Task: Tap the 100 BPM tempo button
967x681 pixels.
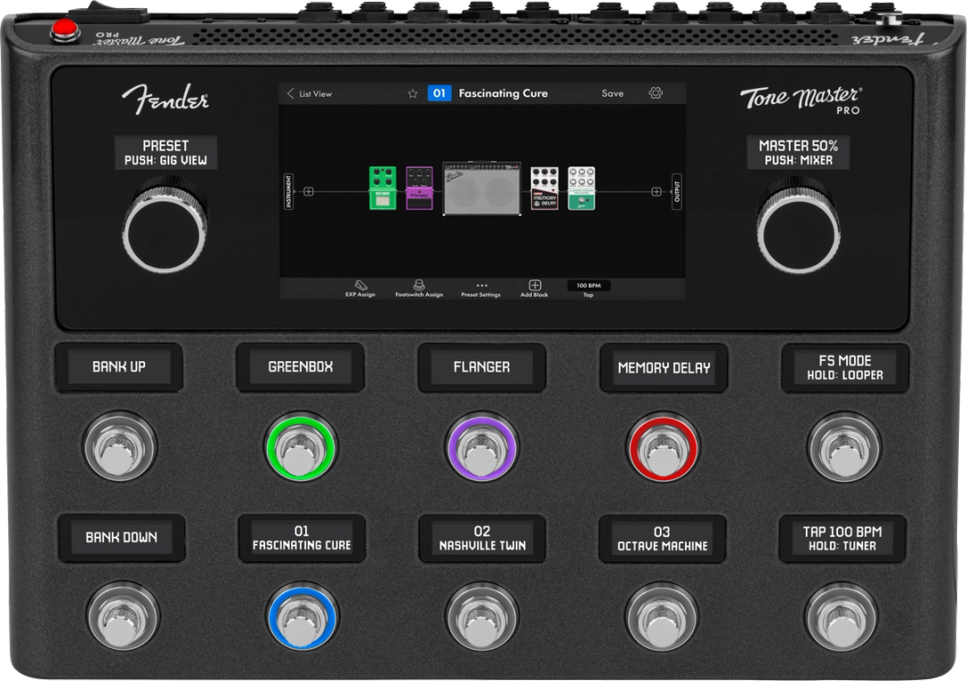Action: [x=588, y=285]
